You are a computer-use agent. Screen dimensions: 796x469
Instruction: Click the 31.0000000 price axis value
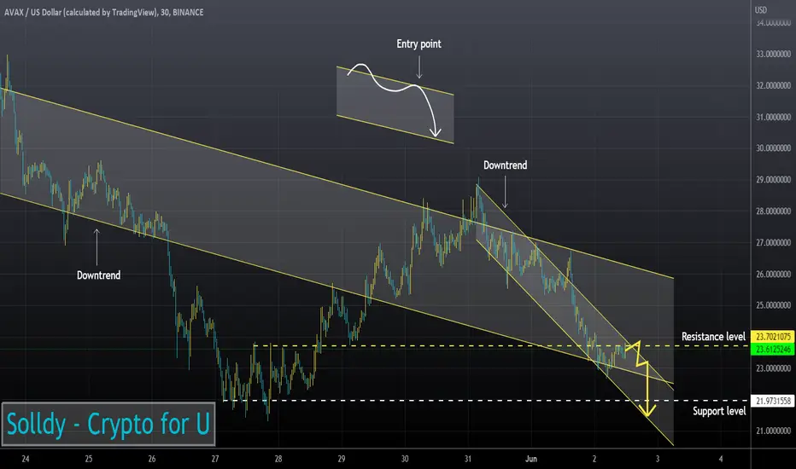tap(773, 117)
